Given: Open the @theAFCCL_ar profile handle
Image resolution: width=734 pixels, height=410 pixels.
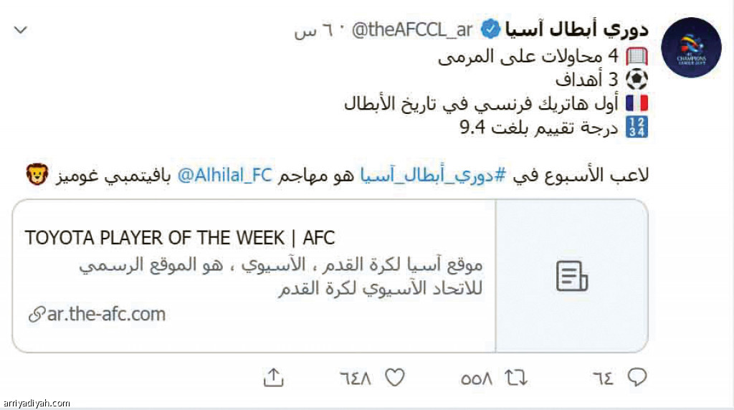Looking at the screenshot, I should point(411,30).
